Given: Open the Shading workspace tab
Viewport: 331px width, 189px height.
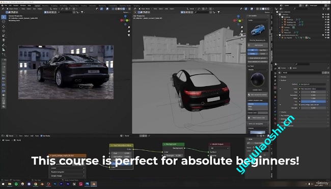Looking at the screenshot, I should [84, 6].
